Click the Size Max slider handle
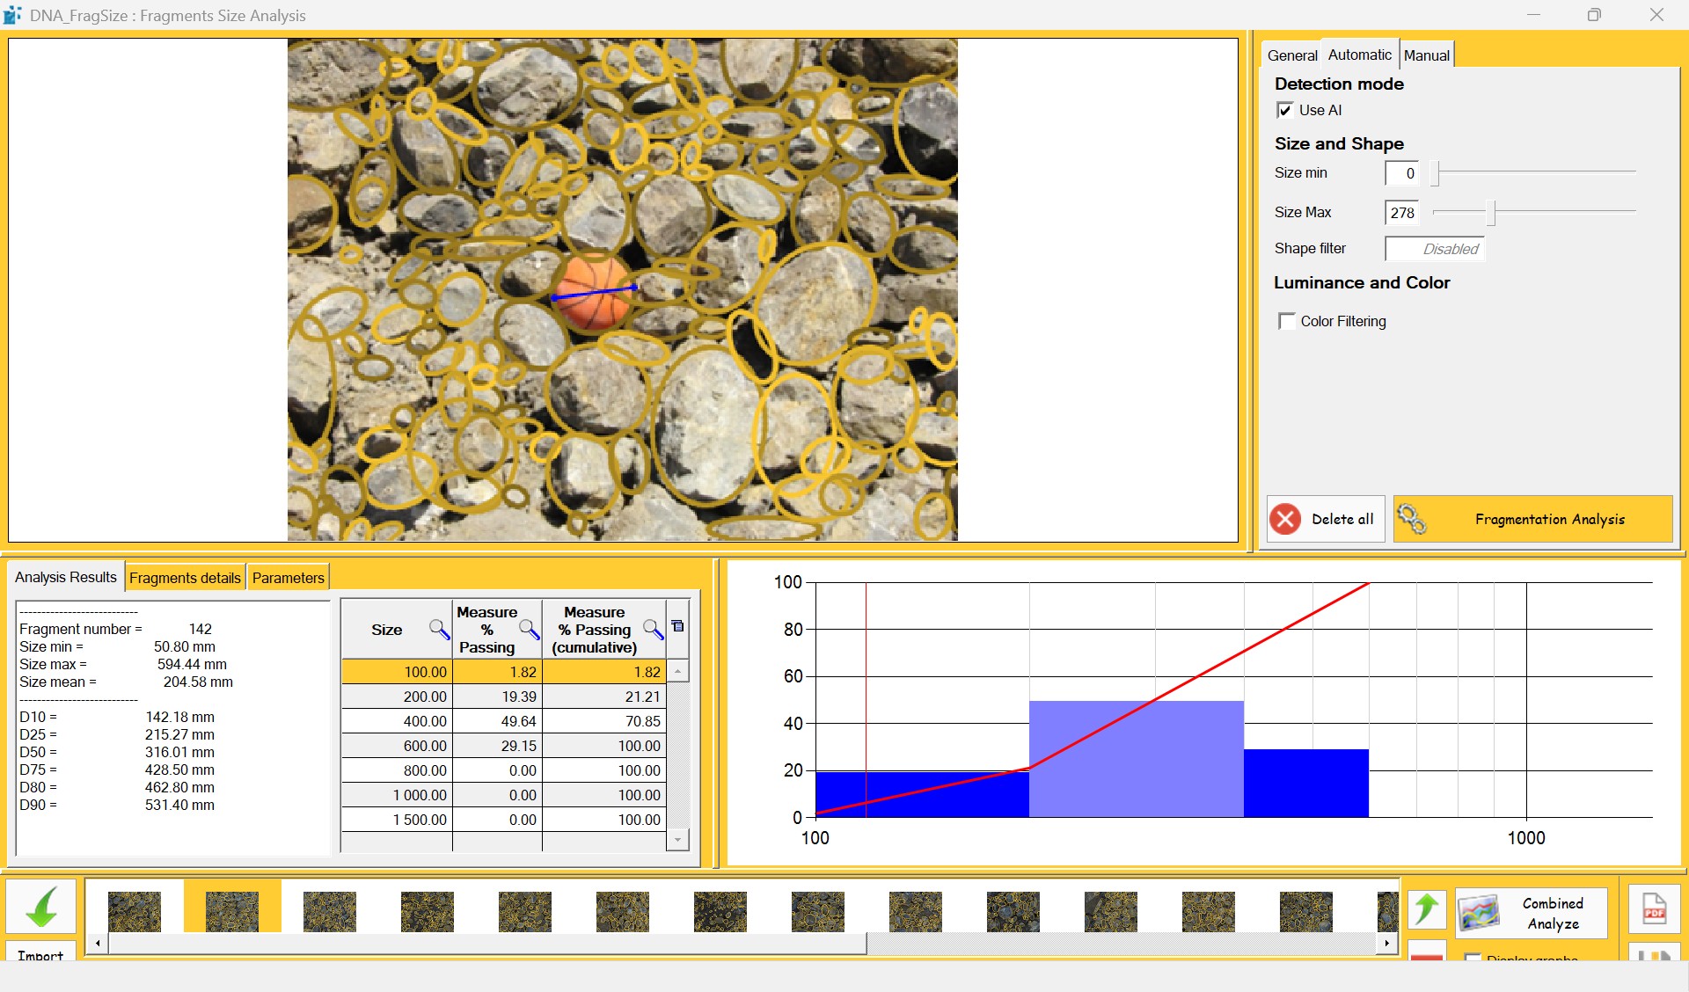Viewport: 1689px width, 992px height. tap(1490, 212)
